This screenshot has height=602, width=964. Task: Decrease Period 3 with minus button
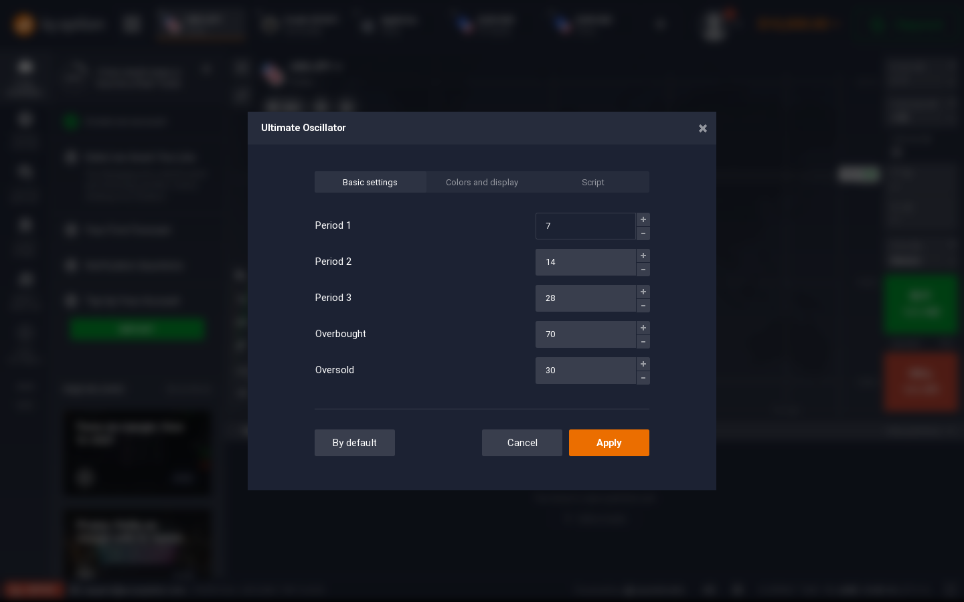(x=643, y=306)
